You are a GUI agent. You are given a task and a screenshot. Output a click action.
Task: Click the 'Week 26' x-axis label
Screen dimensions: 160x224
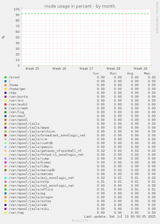[59, 68]
